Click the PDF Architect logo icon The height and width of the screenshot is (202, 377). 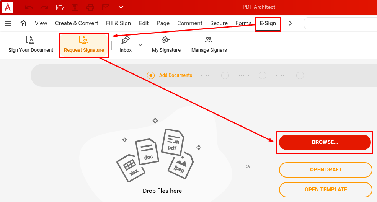tap(8, 7)
